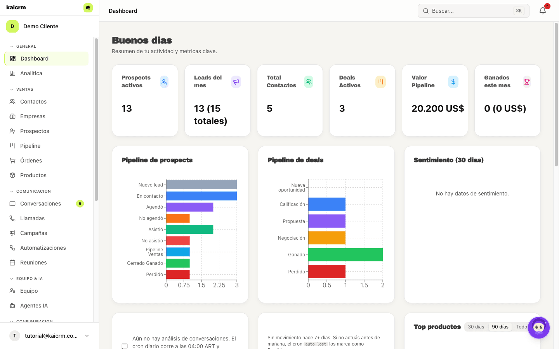The height and width of the screenshot is (349, 559).
Task: Click the kaicrm logo badge icon
Action: 88,8
